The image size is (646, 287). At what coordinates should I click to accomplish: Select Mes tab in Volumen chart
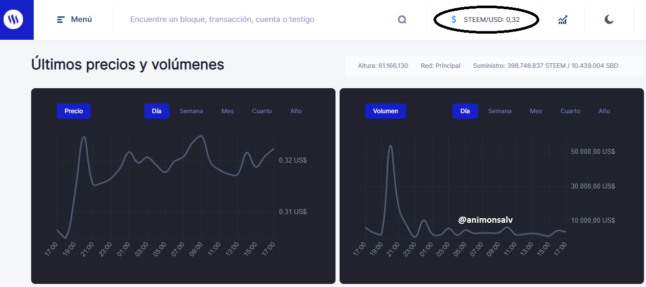click(x=536, y=111)
